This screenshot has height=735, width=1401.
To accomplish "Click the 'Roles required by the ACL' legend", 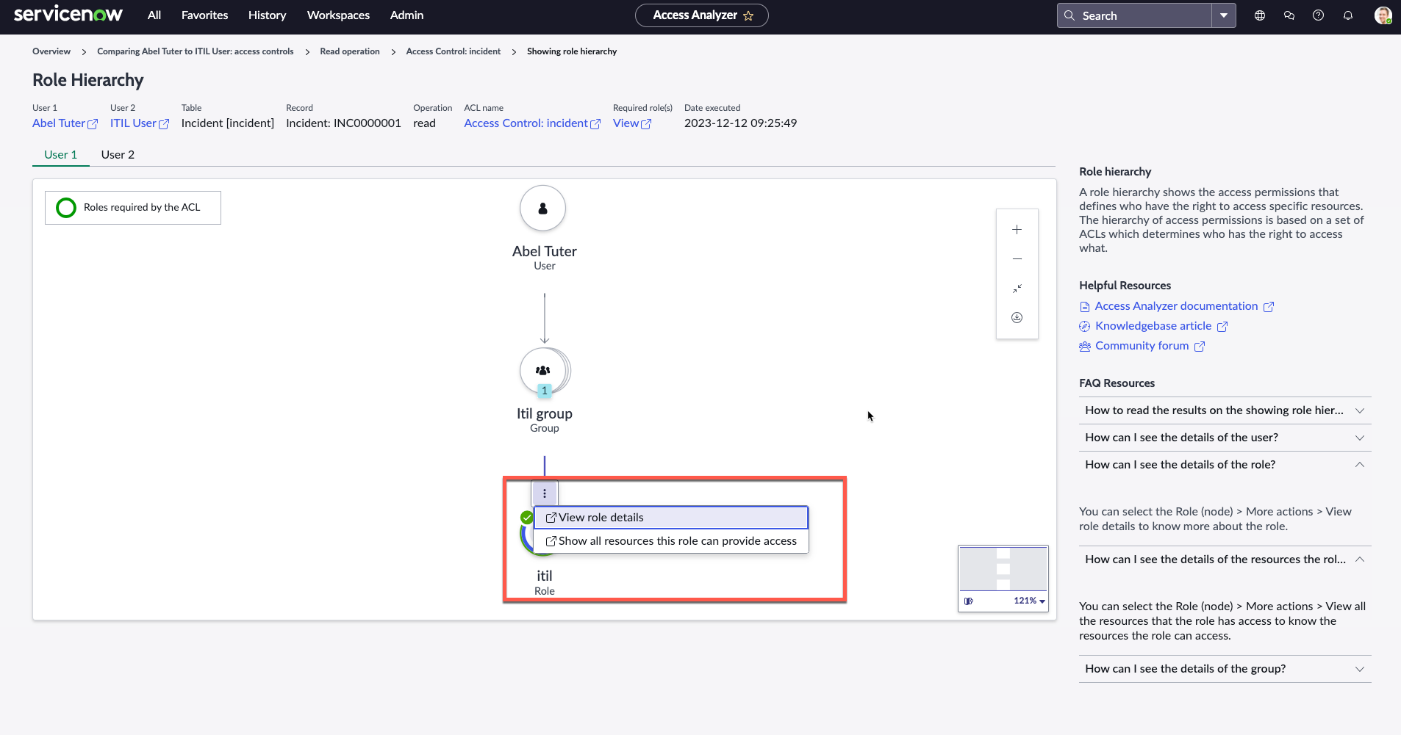I will click(x=133, y=208).
